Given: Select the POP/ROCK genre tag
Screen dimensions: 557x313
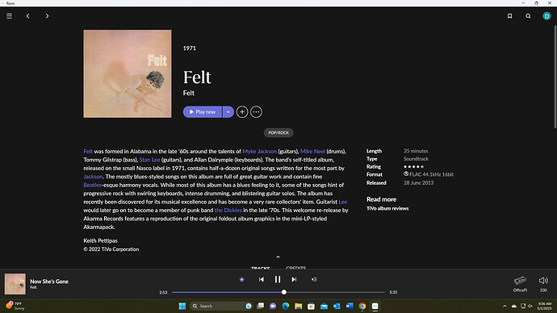Looking at the screenshot, I should click(x=278, y=133).
